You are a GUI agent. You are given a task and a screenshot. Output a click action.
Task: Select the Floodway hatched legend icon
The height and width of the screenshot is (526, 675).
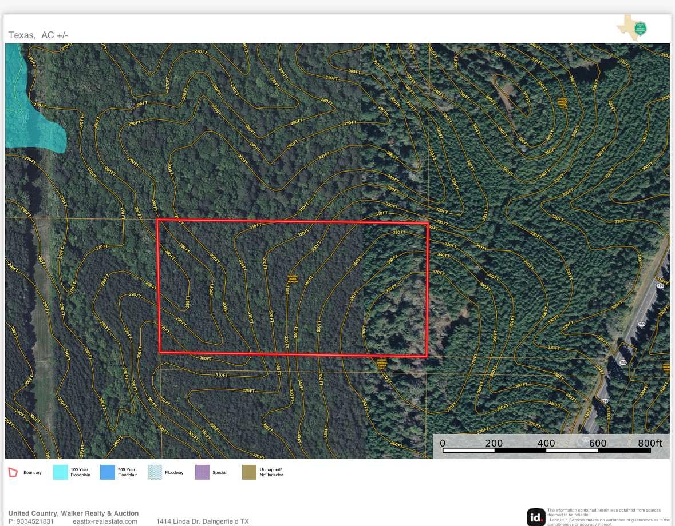coord(154,472)
